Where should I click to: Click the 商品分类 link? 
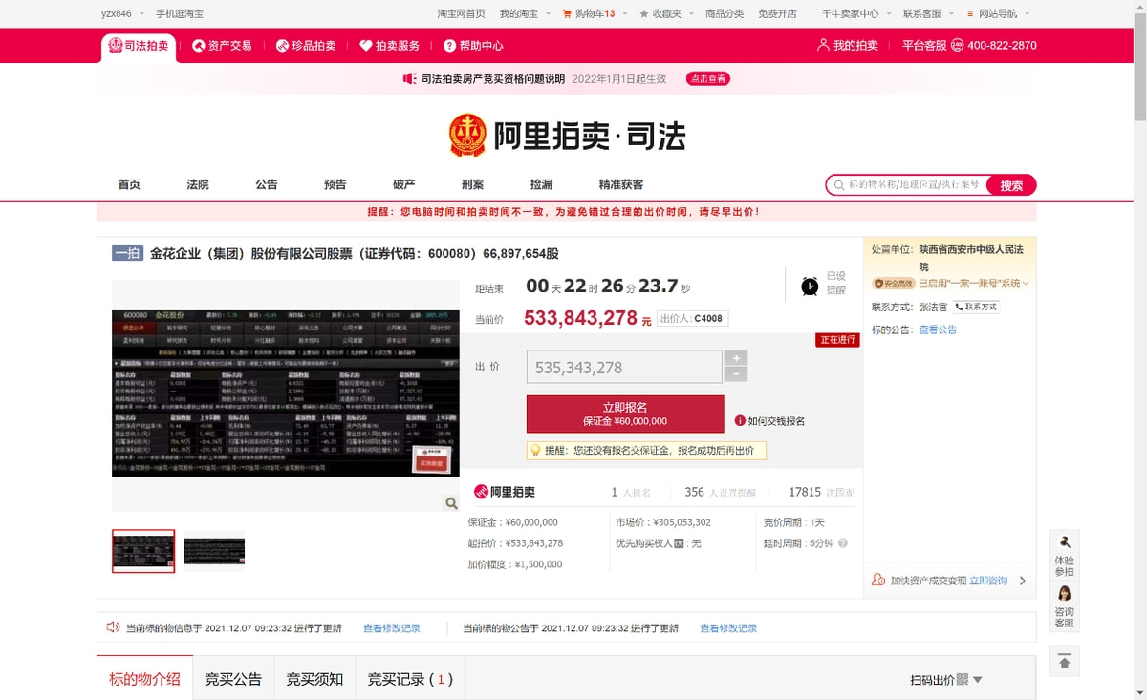tap(725, 14)
